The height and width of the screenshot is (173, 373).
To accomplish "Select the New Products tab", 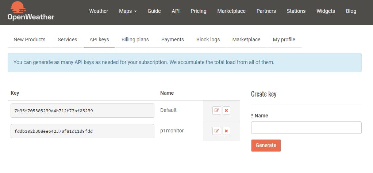I will point(29,40).
